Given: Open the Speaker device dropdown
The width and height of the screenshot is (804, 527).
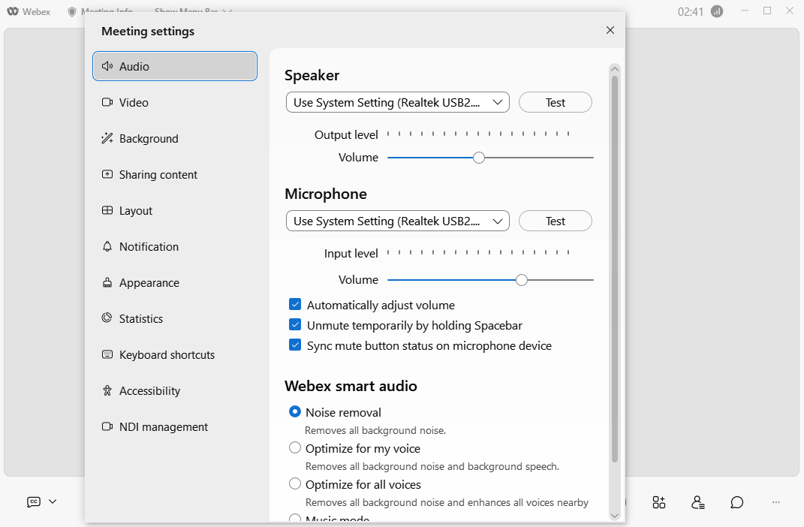Looking at the screenshot, I should [x=397, y=103].
